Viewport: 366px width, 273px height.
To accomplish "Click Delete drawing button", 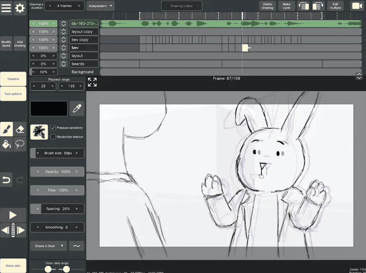I will pyautogui.click(x=267, y=6).
